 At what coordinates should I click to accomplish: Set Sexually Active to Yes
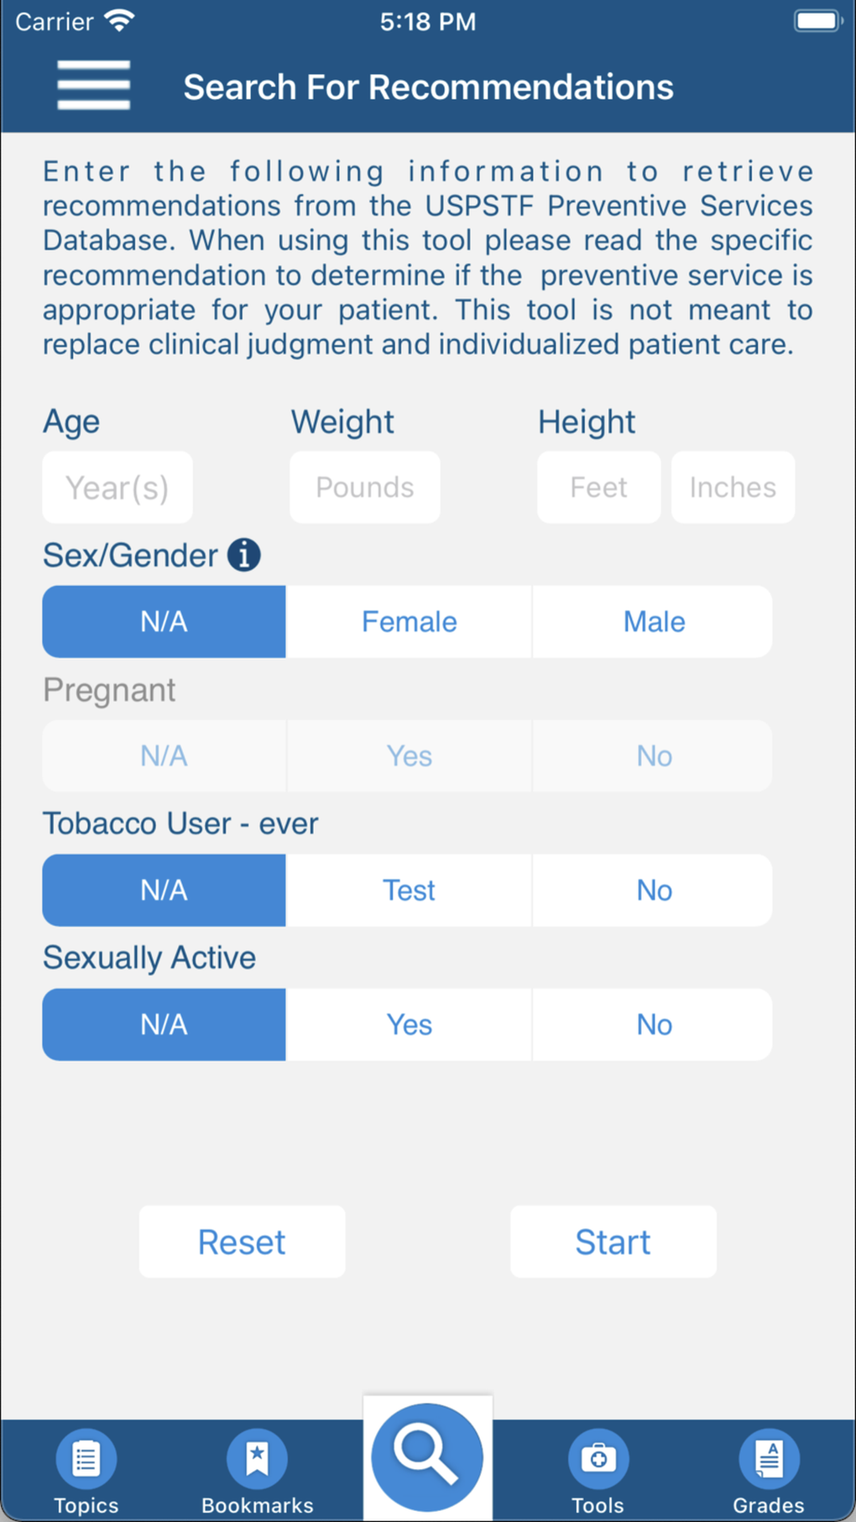409,1025
